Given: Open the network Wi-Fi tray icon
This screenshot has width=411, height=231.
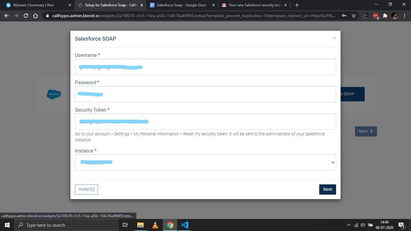Looking at the screenshot, I should [356, 225].
